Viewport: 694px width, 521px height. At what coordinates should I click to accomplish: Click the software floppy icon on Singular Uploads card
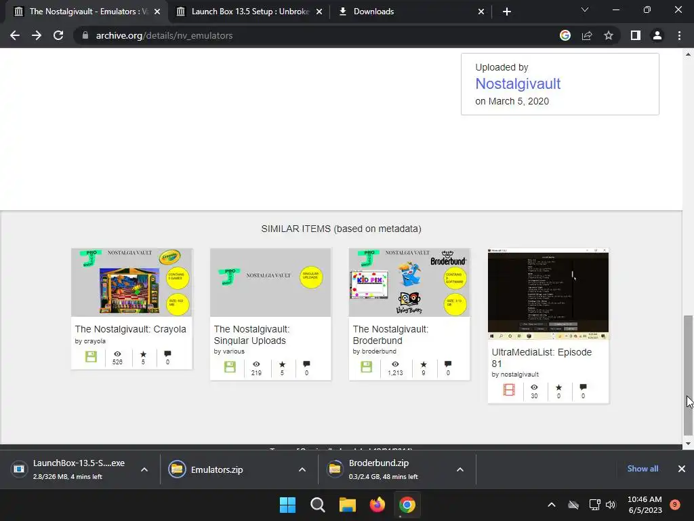[230, 367]
